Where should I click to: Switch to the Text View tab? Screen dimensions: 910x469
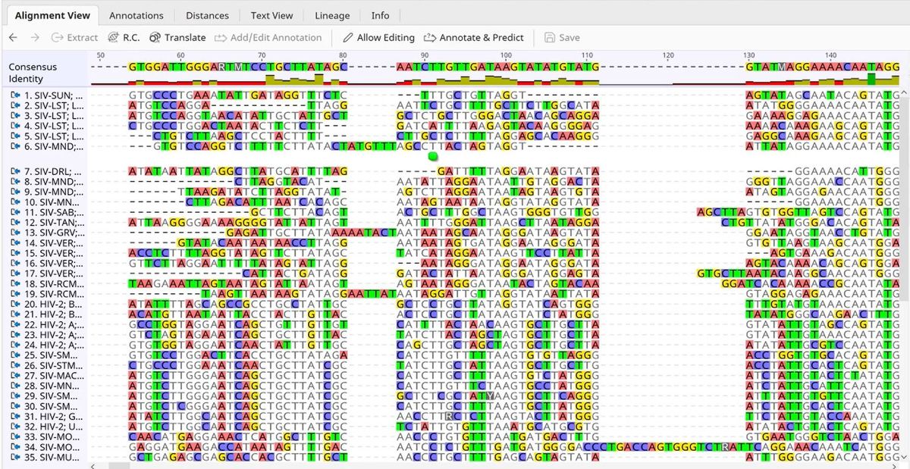click(x=271, y=15)
